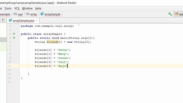
Task: Click the "Peter" string literal
Action: coord(63,50)
